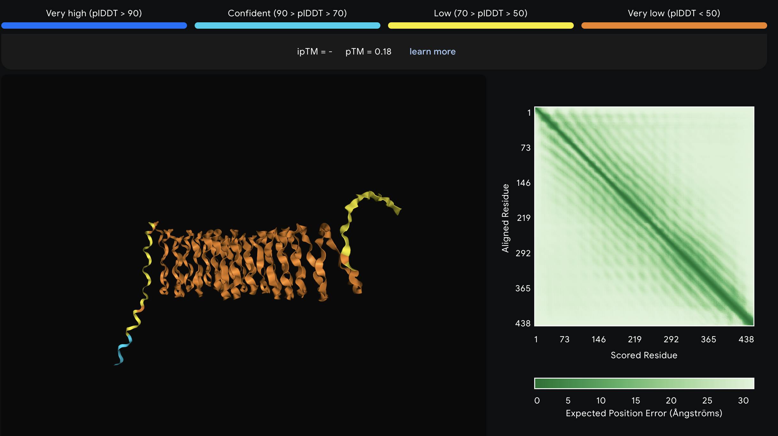Click the ipTM score text
The height and width of the screenshot is (436, 778).
[314, 52]
